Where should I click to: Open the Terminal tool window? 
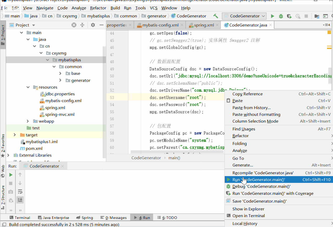20,218
